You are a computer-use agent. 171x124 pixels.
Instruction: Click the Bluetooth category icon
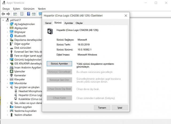click(x=11, y=36)
